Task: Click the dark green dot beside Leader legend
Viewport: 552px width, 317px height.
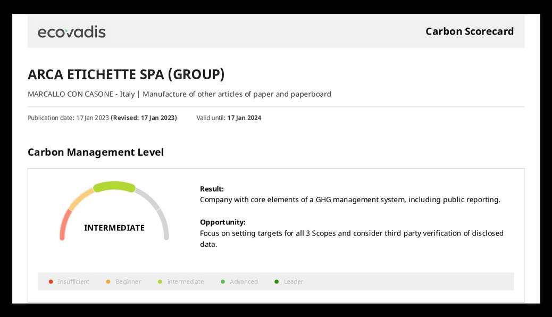Action: pos(277,282)
